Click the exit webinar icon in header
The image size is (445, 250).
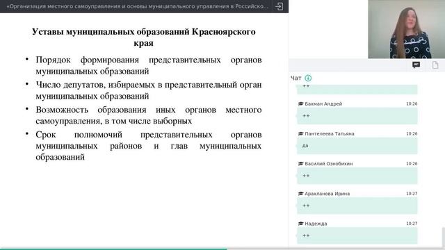(279, 6)
